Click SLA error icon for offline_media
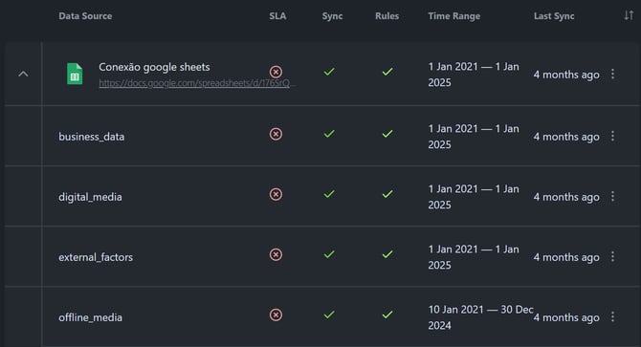 pos(276,314)
